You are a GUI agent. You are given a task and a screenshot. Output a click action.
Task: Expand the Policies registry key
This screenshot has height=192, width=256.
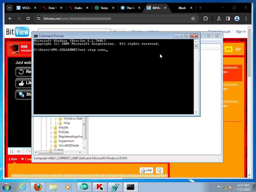[x=51, y=132]
